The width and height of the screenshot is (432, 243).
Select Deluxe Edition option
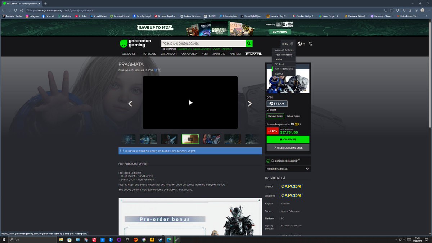point(293,116)
